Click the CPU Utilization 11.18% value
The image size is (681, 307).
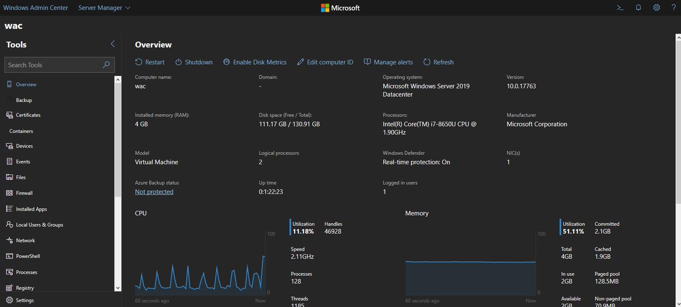[304, 232]
